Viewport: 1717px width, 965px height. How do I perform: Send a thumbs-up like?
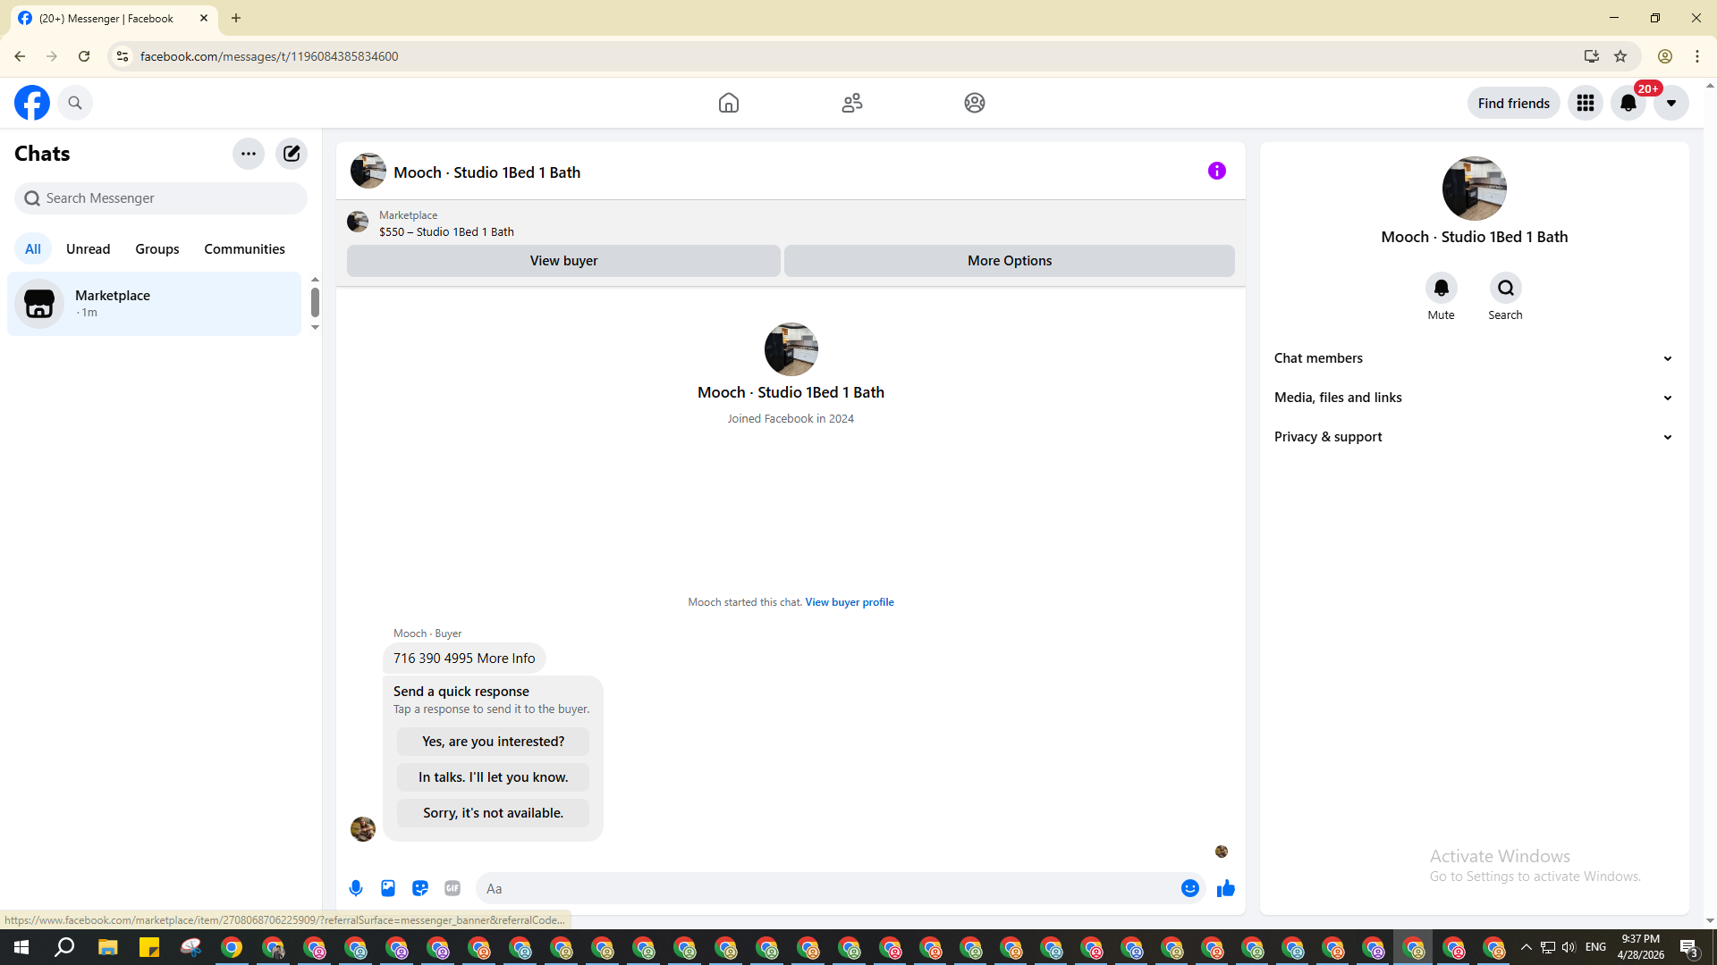[1225, 888]
